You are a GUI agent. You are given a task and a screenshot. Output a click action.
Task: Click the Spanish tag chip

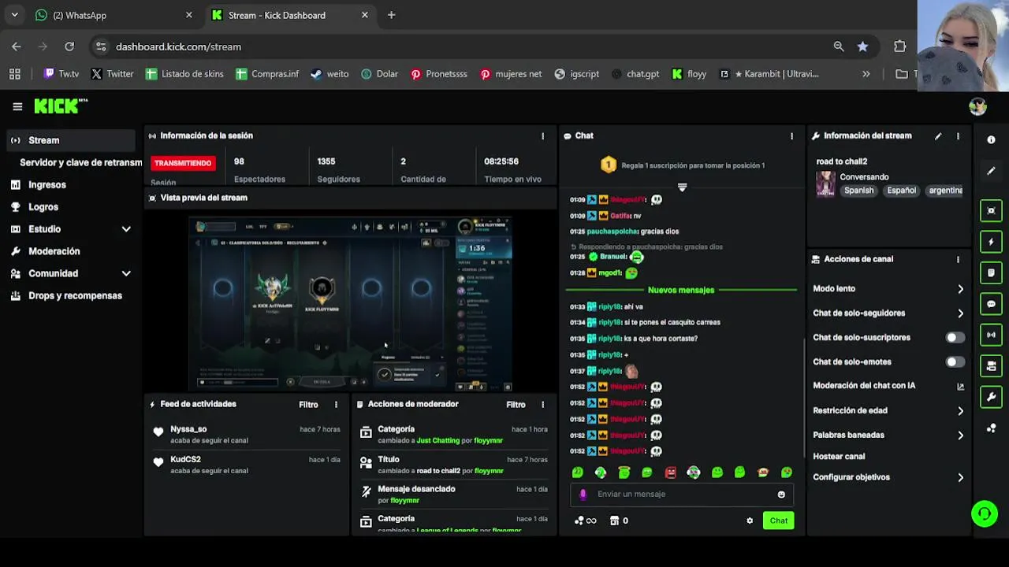pos(858,191)
